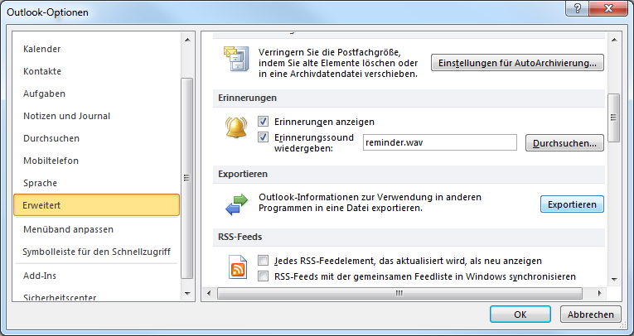Click the reminder bell icon
This screenshot has width=634, height=336.
click(236, 127)
